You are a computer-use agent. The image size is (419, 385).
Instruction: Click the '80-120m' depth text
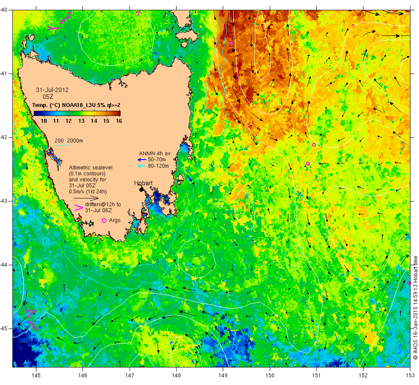pyautogui.click(x=159, y=166)
